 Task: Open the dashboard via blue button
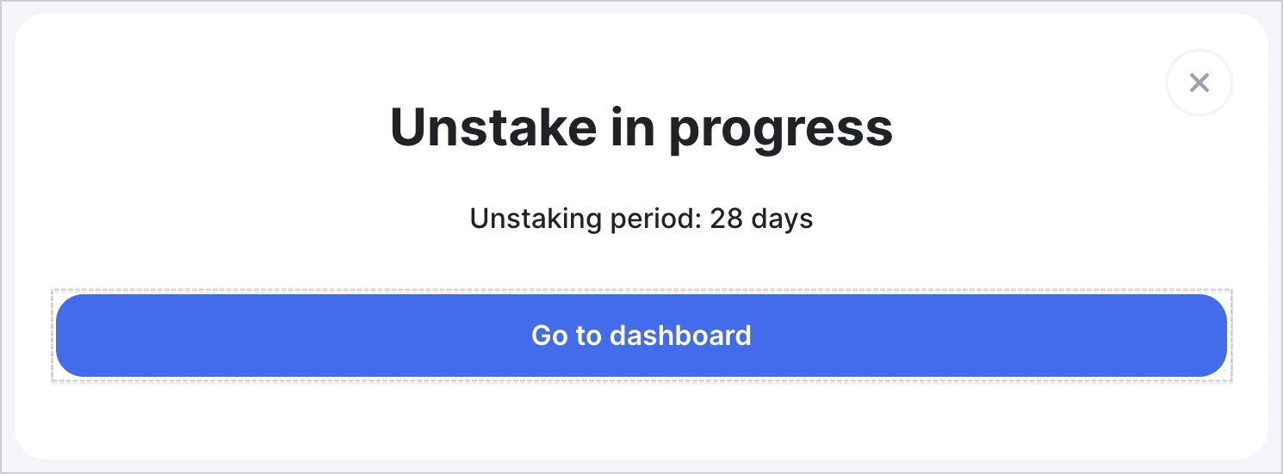641,335
